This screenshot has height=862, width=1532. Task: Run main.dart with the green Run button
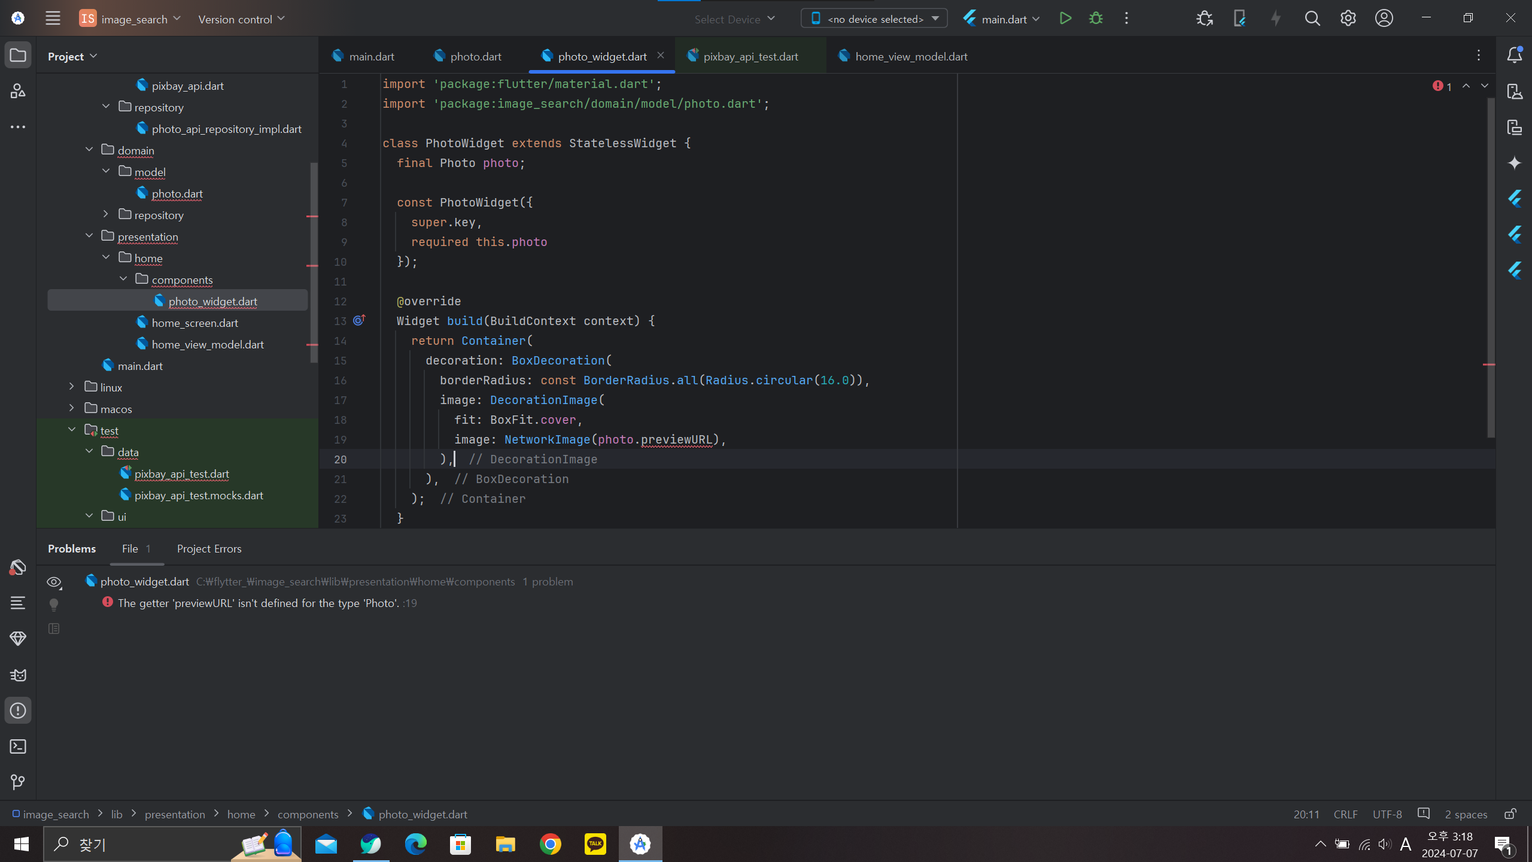(x=1065, y=19)
